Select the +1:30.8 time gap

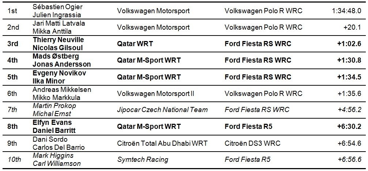[x=350, y=60]
